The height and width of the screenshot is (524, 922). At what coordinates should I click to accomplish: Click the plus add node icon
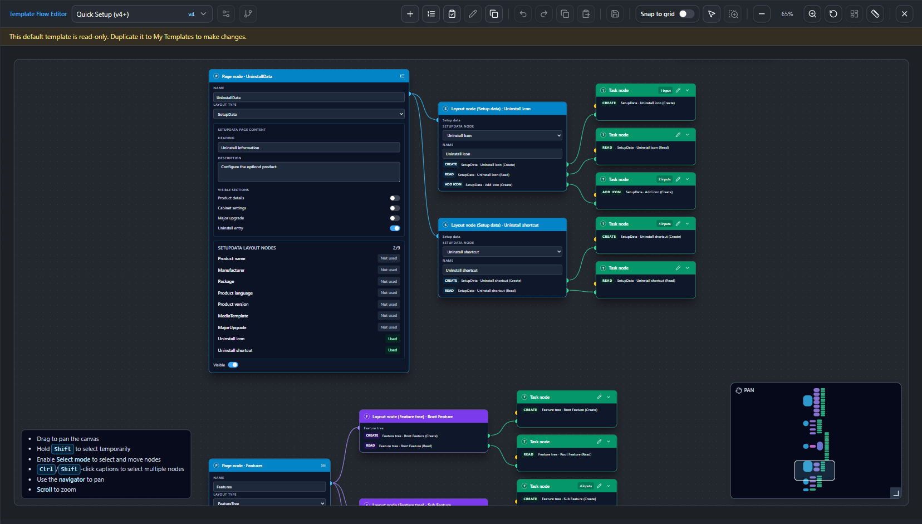coord(410,14)
